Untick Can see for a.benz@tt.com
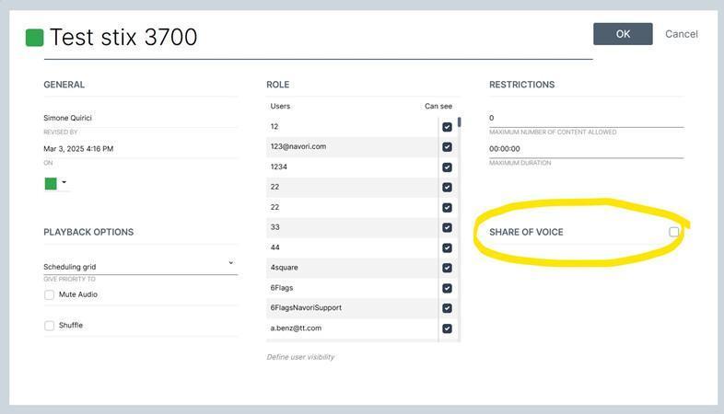The width and height of the screenshot is (724, 414). pyautogui.click(x=447, y=328)
